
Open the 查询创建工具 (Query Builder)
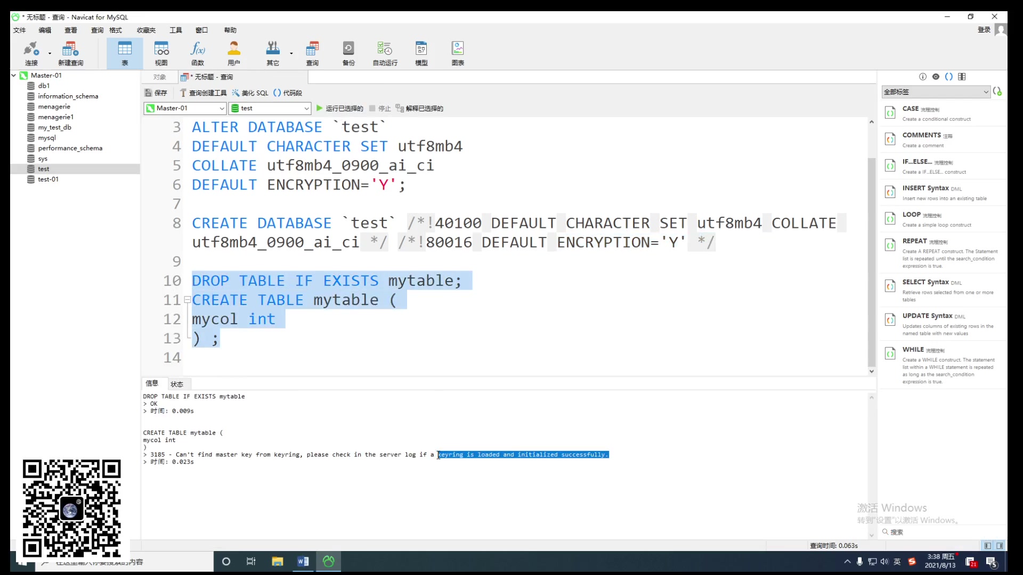click(204, 93)
